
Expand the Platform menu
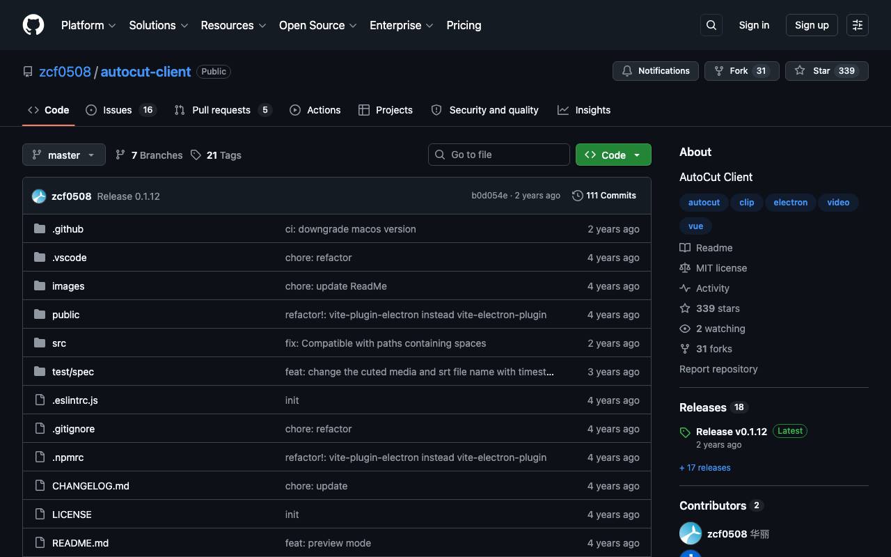[88, 25]
